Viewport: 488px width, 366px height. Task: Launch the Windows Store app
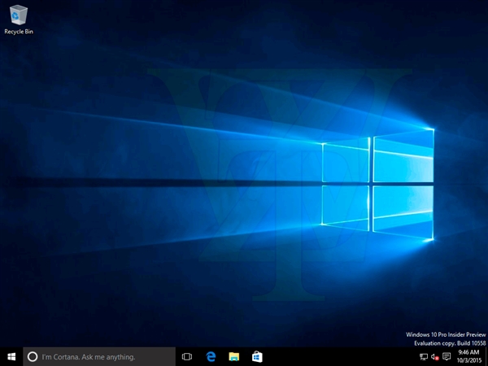coord(256,356)
